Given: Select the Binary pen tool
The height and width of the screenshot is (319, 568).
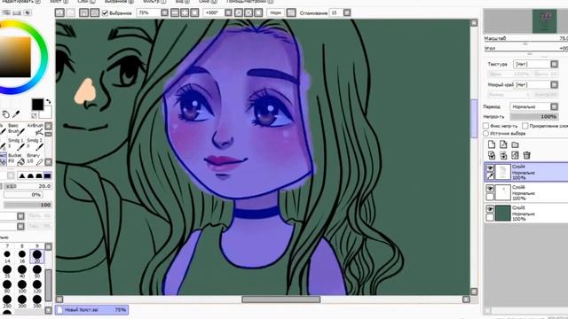Looking at the screenshot, I should [x=35, y=159].
